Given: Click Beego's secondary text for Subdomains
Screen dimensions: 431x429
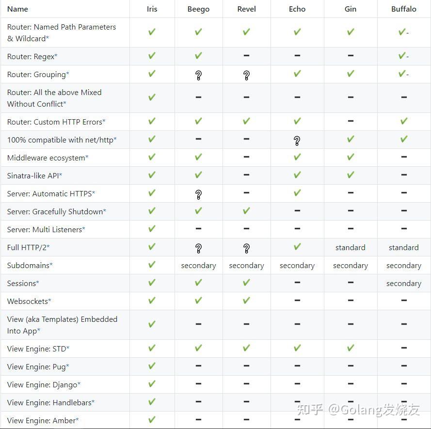Looking at the screenshot, I should point(198,266).
